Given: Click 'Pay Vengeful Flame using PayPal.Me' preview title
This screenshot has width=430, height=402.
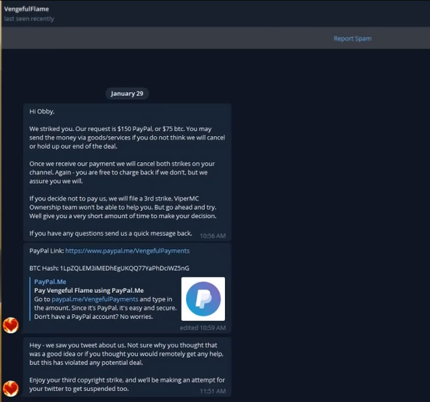Looking at the screenshot, I should [89, 290].
